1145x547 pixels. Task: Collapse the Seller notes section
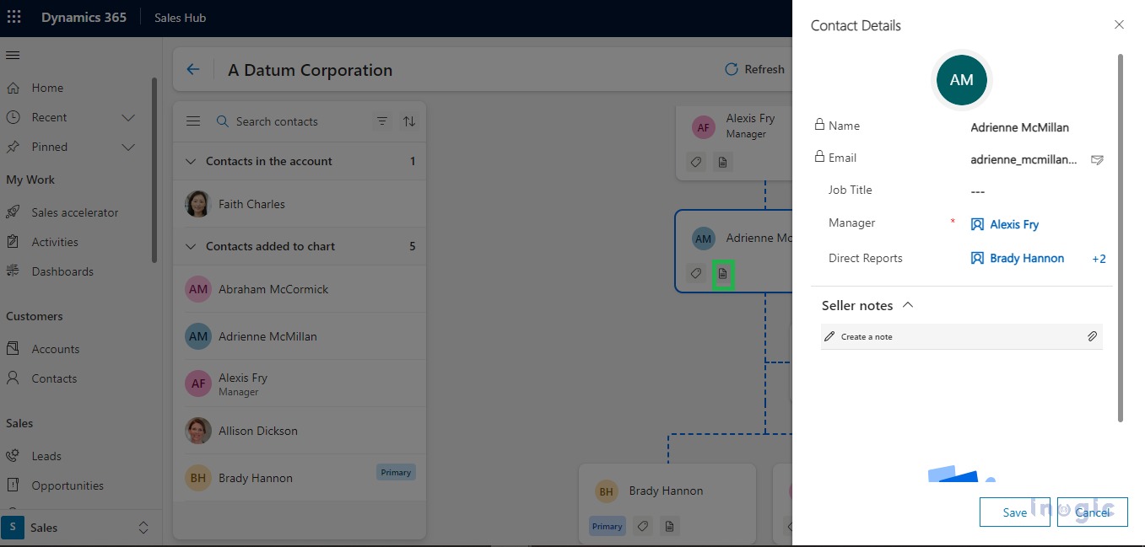[908, 305]
